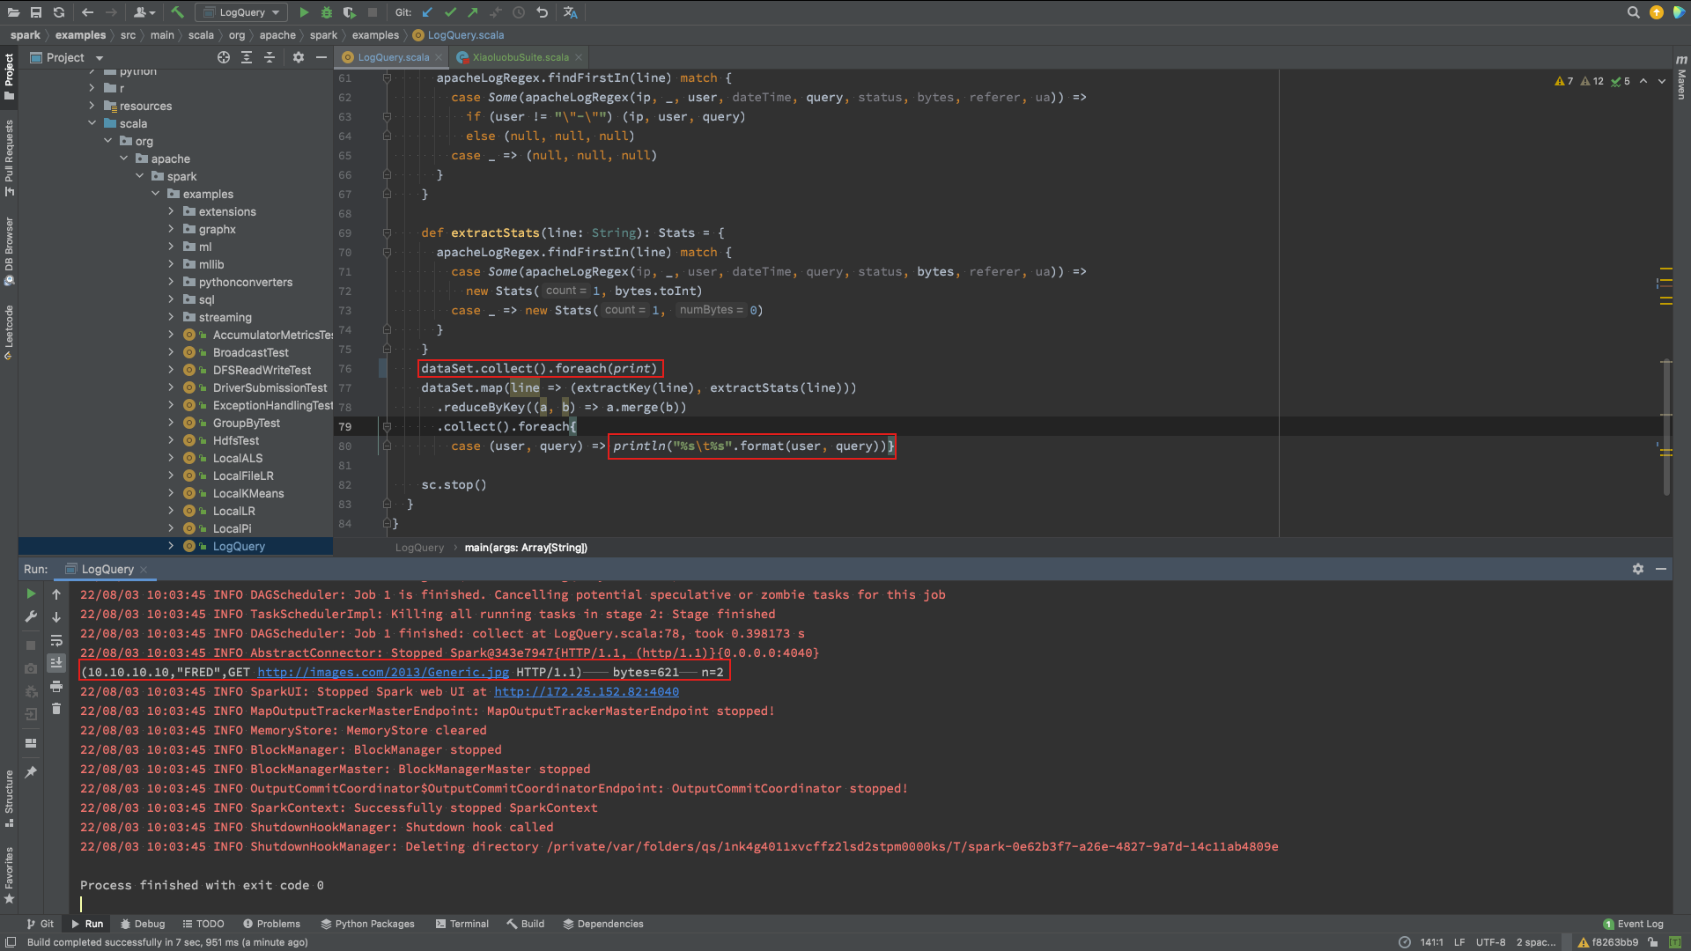1691x951 pixels.
Task: Expand the streaming folder
Action: pyautogui.click(x=171, y=317)
